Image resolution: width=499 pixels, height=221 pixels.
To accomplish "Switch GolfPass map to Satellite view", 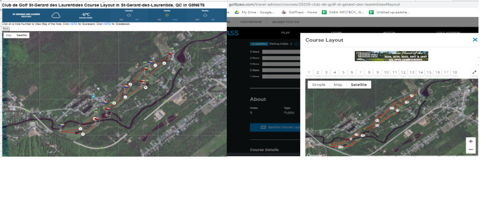I will 358,85.
